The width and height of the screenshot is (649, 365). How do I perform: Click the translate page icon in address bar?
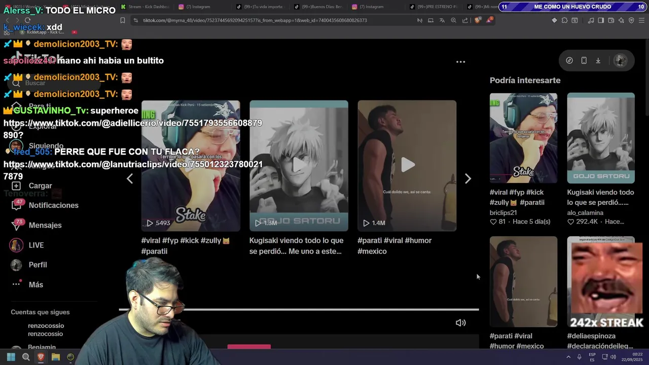tap(442, 20)
